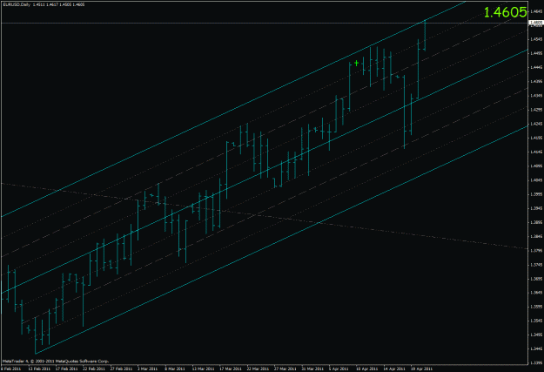The image size is (544, 372).
Task: Click the 1.4295 price scale label
Action: [536, 110]
